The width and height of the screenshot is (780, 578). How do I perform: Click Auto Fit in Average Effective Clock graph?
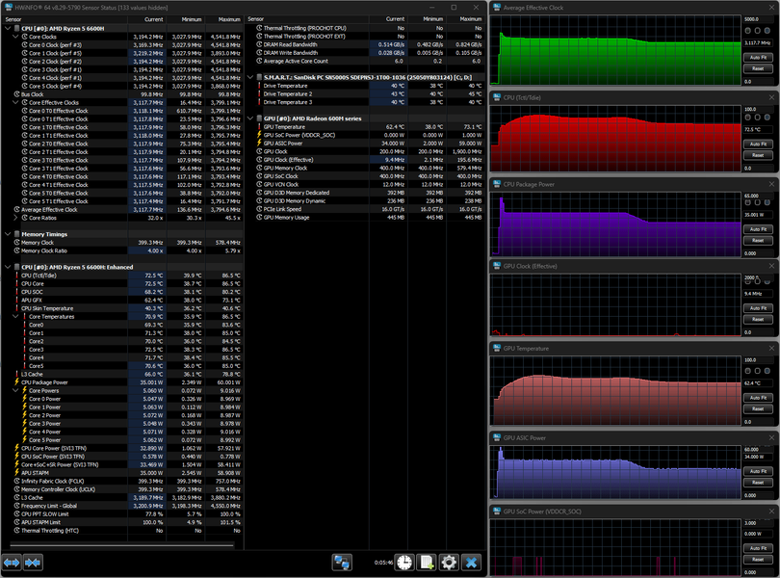coord(758,58)
